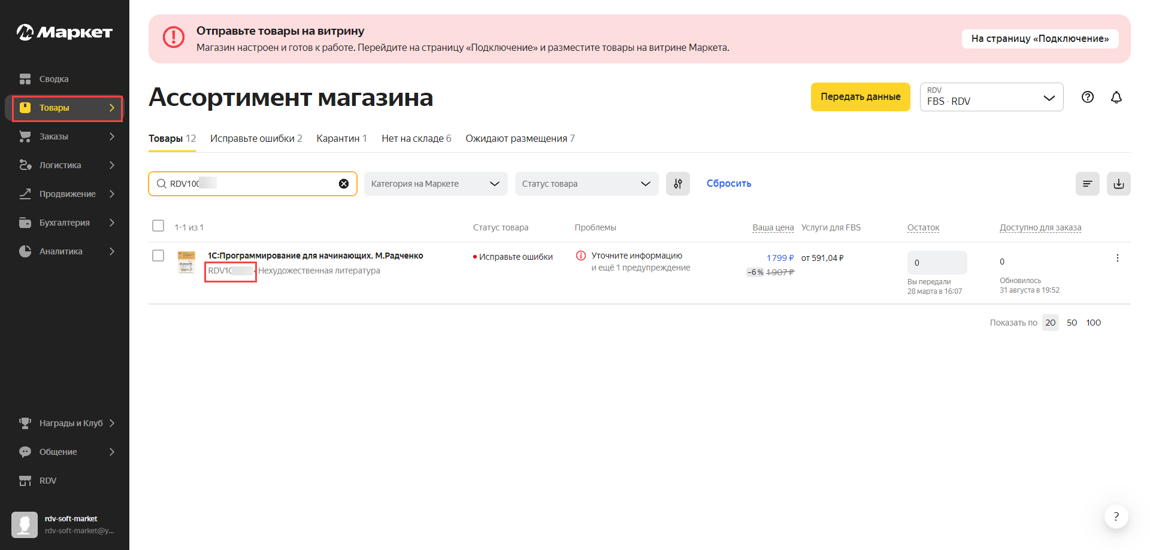Click the Доступно для заказа column header
The height and width of the screenshot is (550, 1150).
(x=1040, y=227)
